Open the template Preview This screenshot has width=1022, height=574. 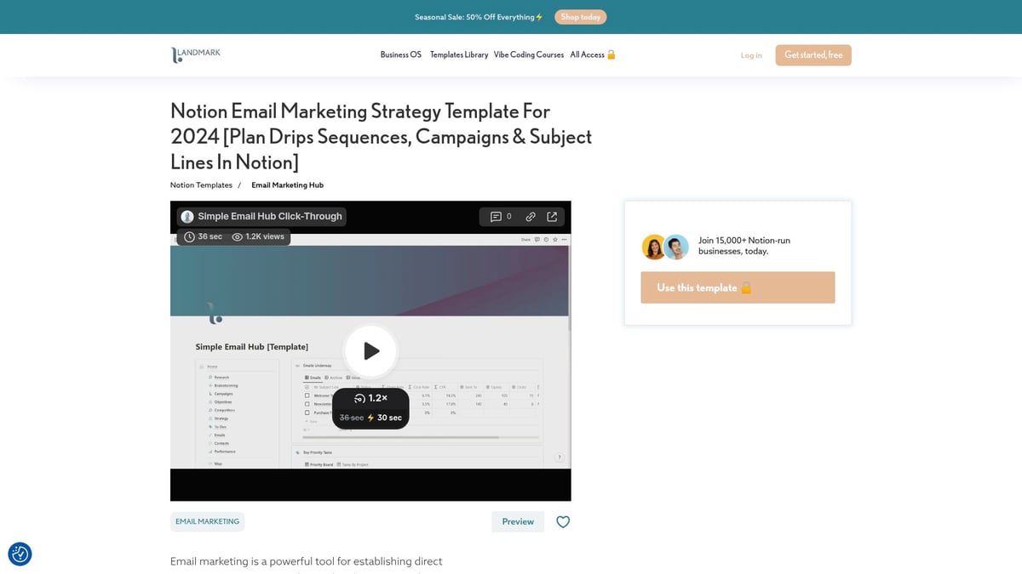tap(517, 521)
